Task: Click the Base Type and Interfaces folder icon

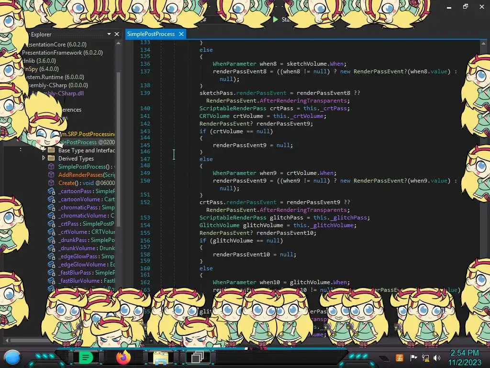Action: 51,150
